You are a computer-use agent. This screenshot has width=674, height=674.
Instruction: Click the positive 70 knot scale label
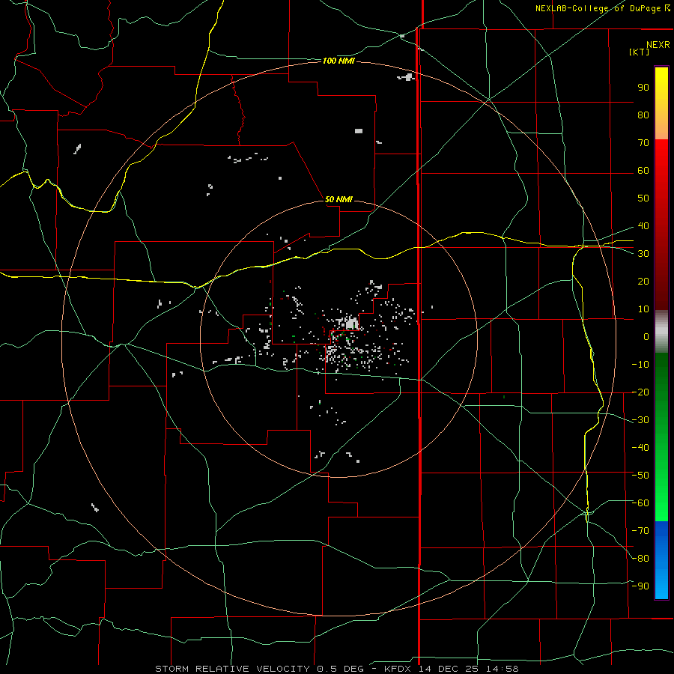643,143
